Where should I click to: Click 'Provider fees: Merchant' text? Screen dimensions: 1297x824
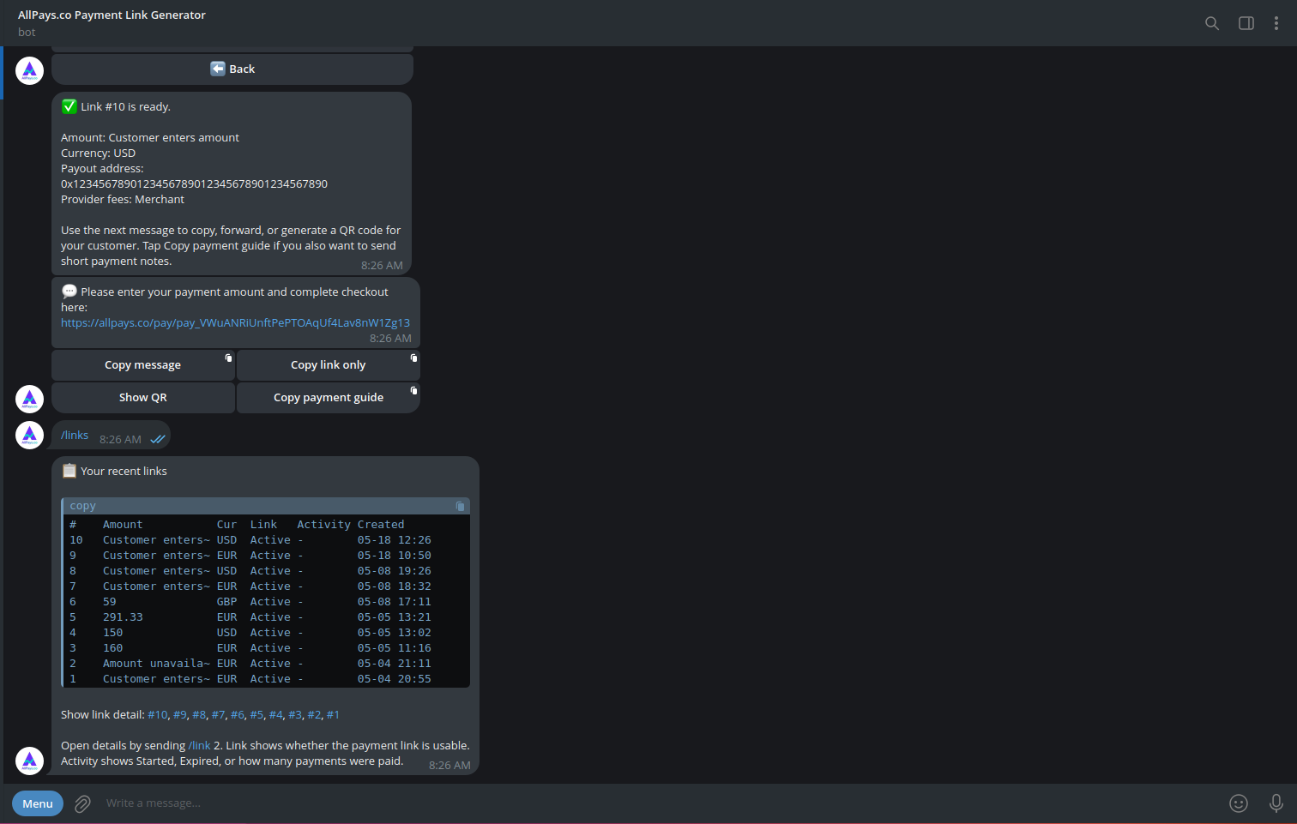[x=123, y=199]
